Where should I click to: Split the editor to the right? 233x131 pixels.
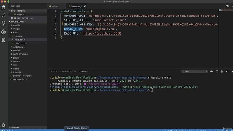pos(227,6)
